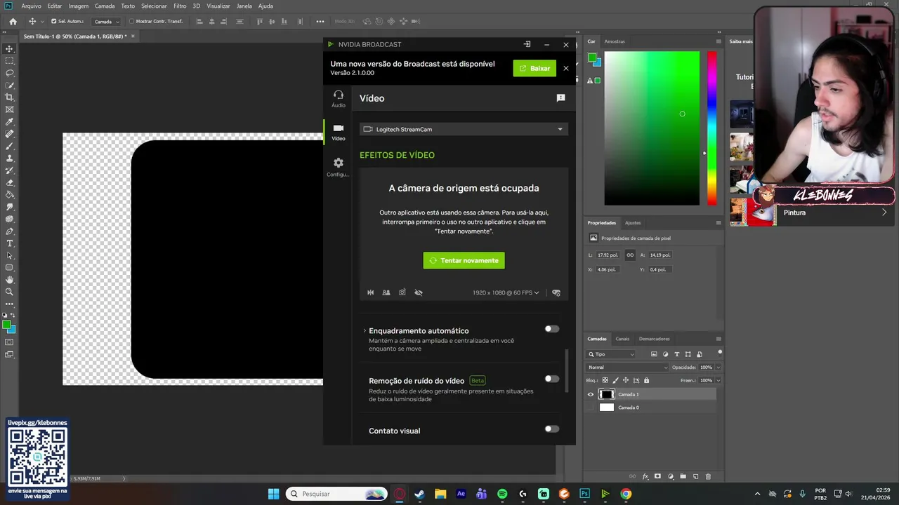Switch to the Amostras tab
This screenshot has width=899, height=505.
point(615,41)
